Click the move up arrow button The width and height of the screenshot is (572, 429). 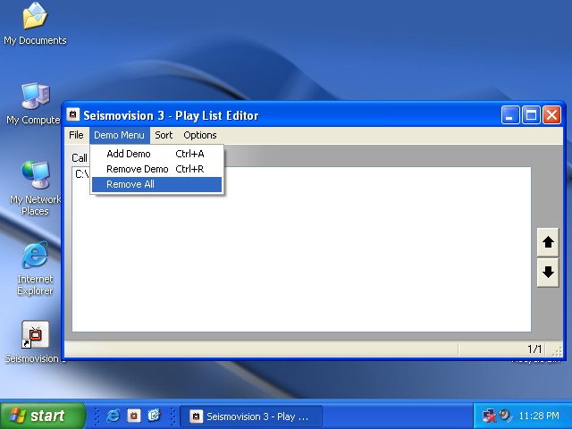[548, 242]
